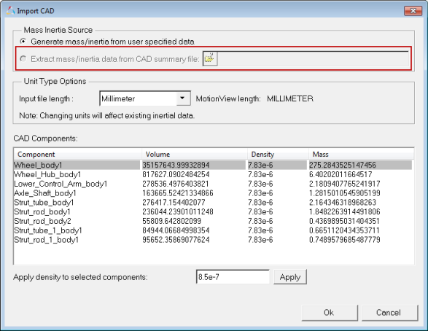Open the CAD summary file browse icon
Viewport: 428px width, 331px height.
(210, 58)
